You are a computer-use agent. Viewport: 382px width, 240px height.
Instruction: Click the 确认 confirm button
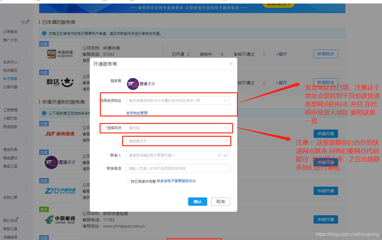(197, 202)
